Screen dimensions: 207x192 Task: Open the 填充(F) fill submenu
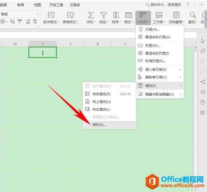point(160,86)
